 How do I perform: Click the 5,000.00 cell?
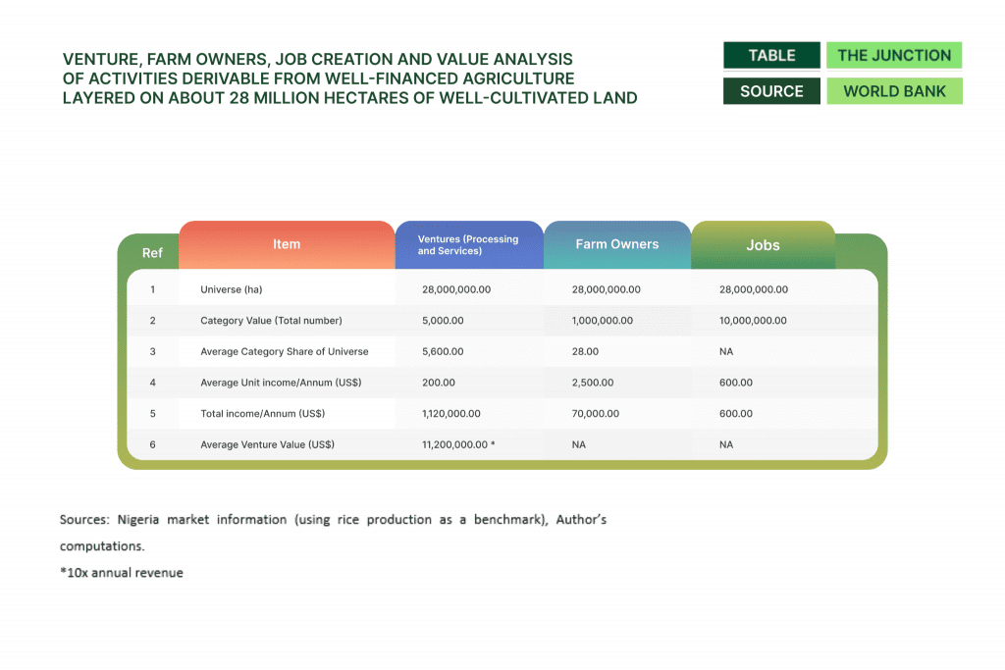tap(443, 320)
